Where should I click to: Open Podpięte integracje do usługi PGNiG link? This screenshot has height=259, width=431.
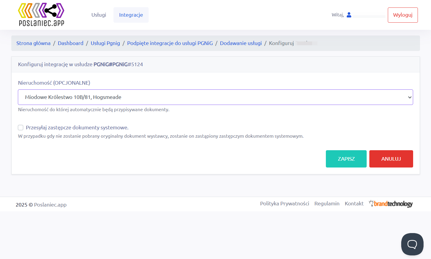click(x=170, y=43)
